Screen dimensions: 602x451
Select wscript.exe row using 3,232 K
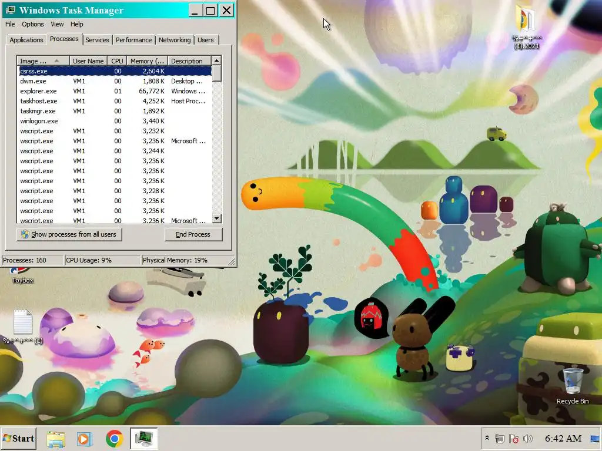pos(115,131)
